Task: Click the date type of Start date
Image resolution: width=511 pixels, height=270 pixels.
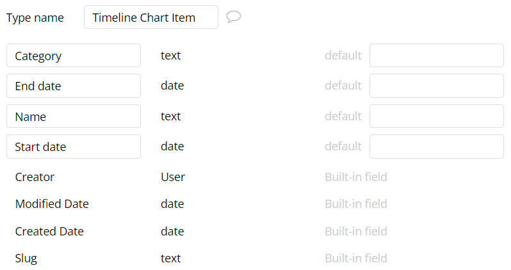Action: pyautogui.click(x=172, y=147)
